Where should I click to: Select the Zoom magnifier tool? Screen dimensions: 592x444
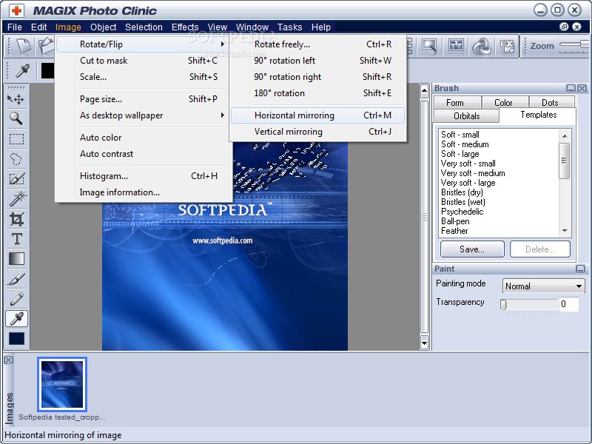coord(16,119)
